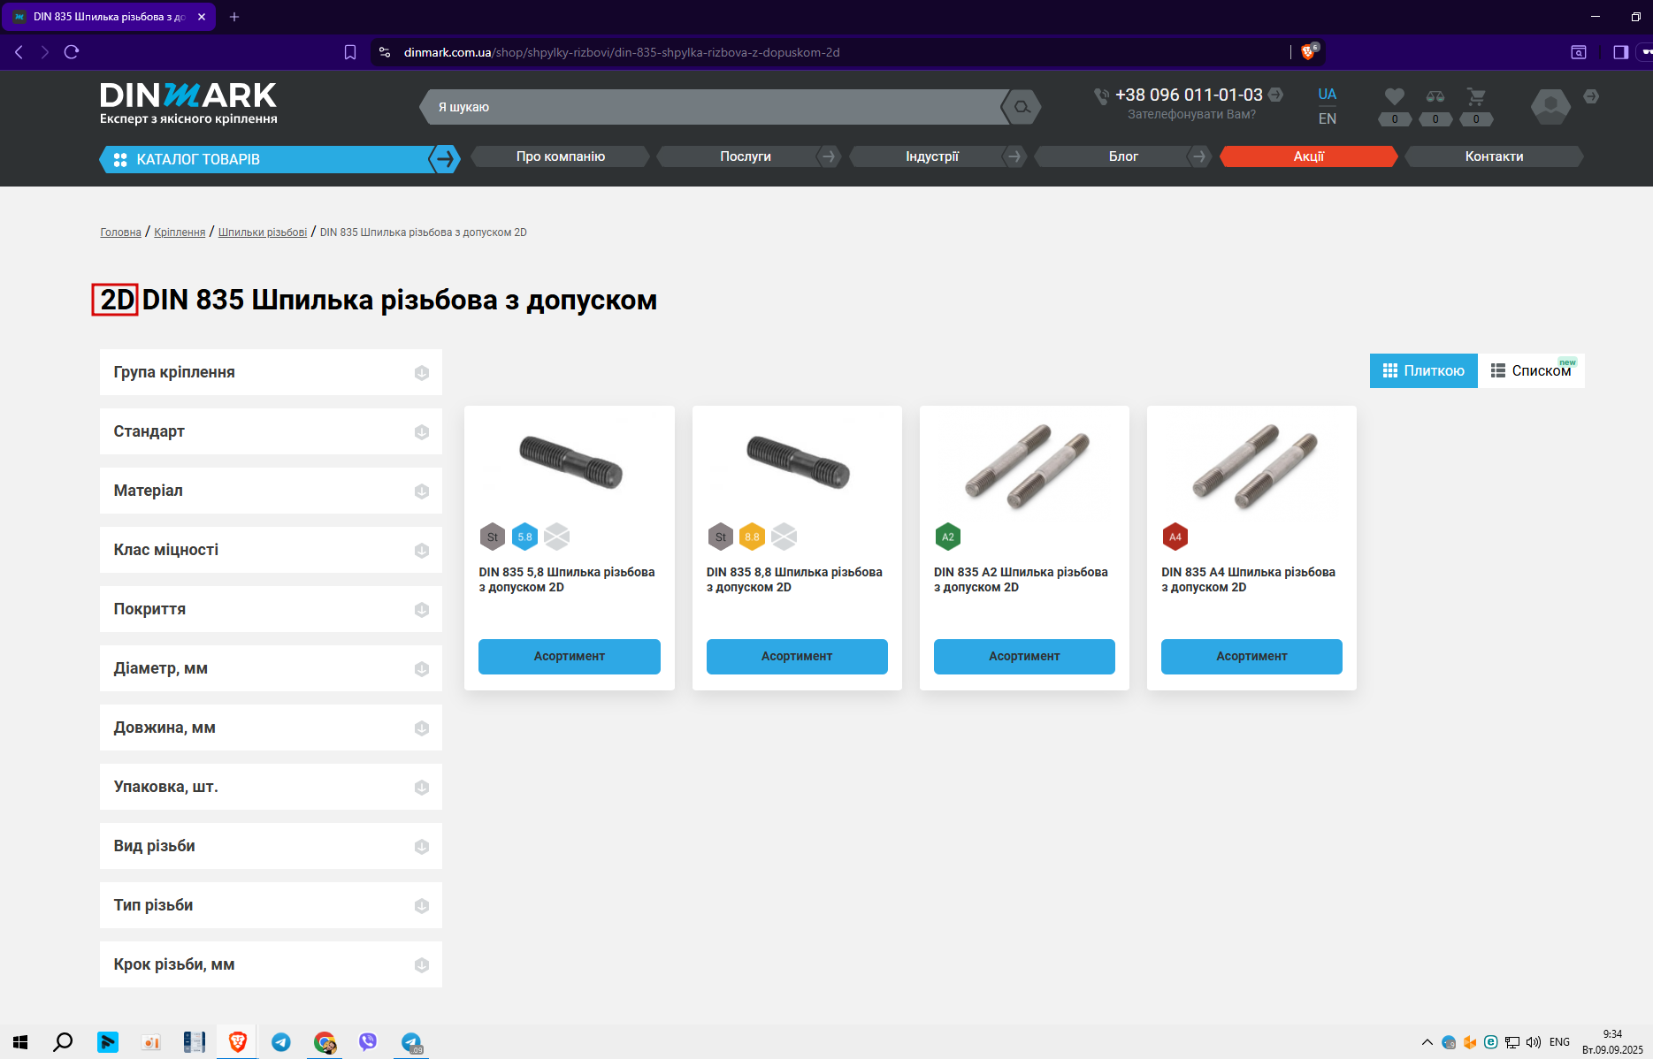
Task: Open the Контакти menu item
Action: point(1494,156)
